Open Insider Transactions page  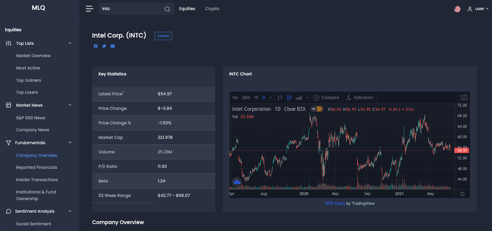37,180
